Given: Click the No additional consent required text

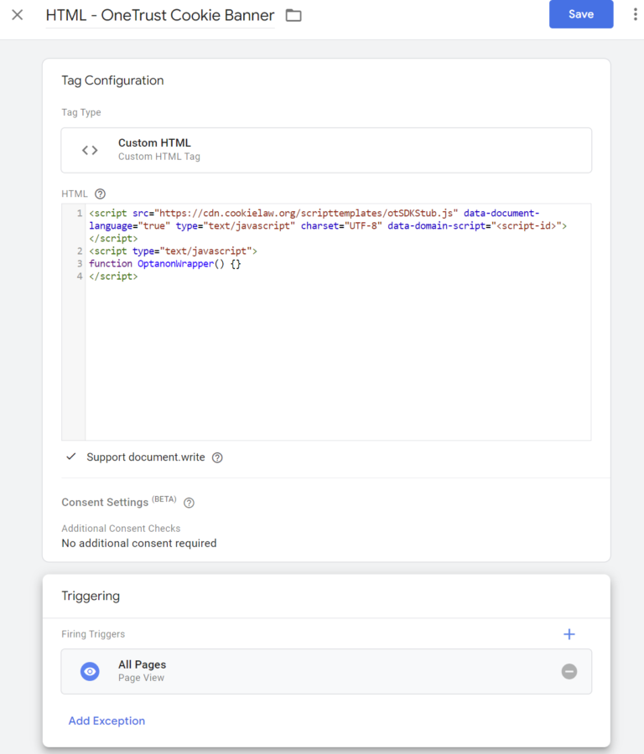Looking at the screenshot, I should (139, 544).
